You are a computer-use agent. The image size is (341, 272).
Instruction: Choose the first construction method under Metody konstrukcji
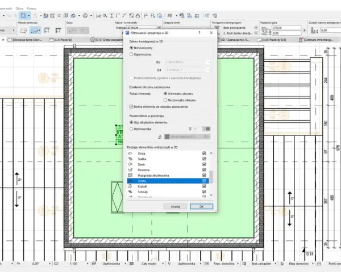tap(23, 31)
